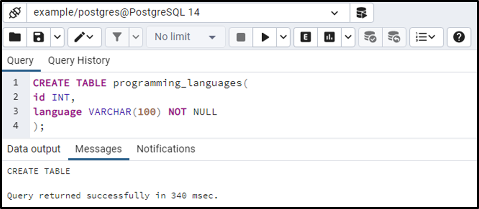The image size is (479, 209).
Task: Click the Open File folder icon
Action: point(15,38)
